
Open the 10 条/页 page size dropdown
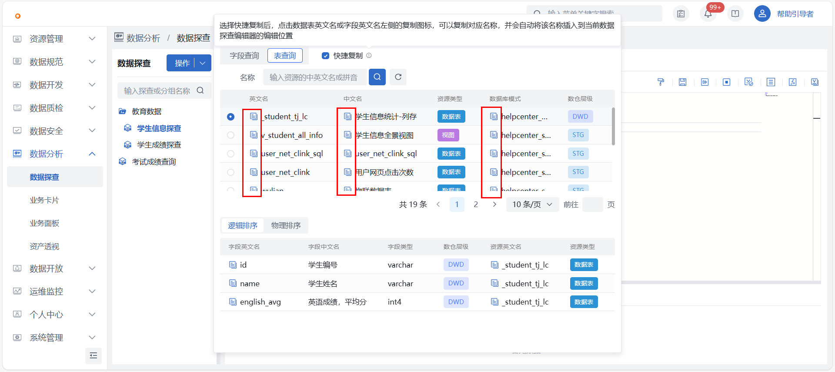tap(532, 204)
